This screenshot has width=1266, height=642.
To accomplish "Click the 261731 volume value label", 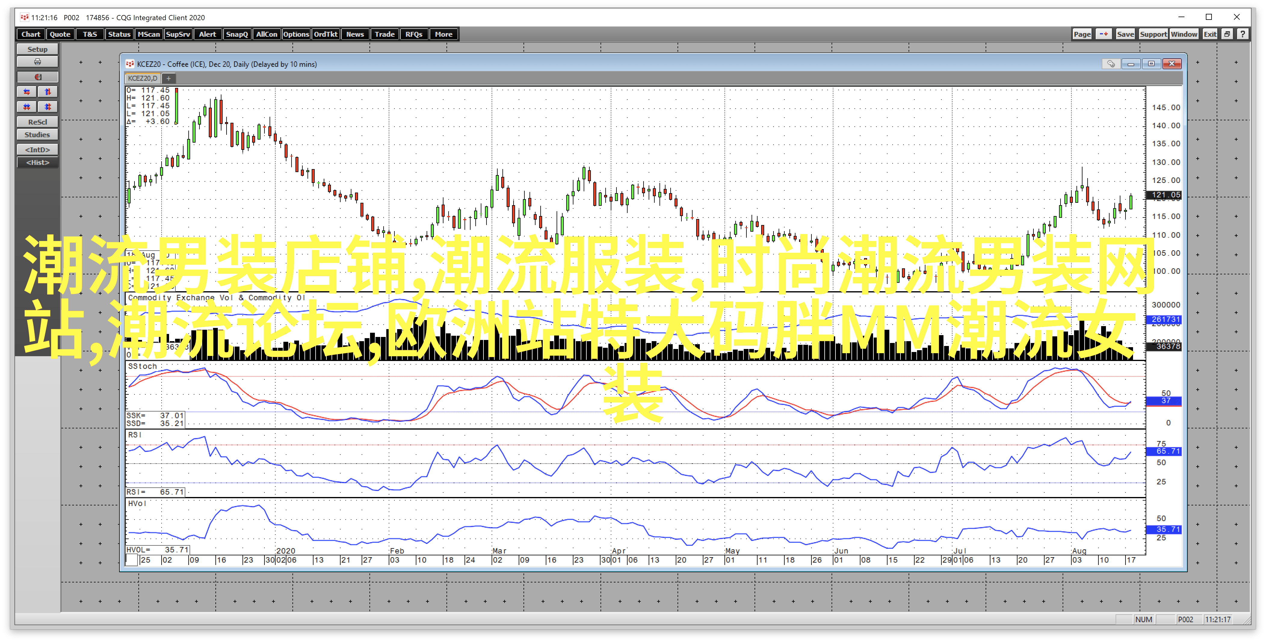I will point(1164,319).
